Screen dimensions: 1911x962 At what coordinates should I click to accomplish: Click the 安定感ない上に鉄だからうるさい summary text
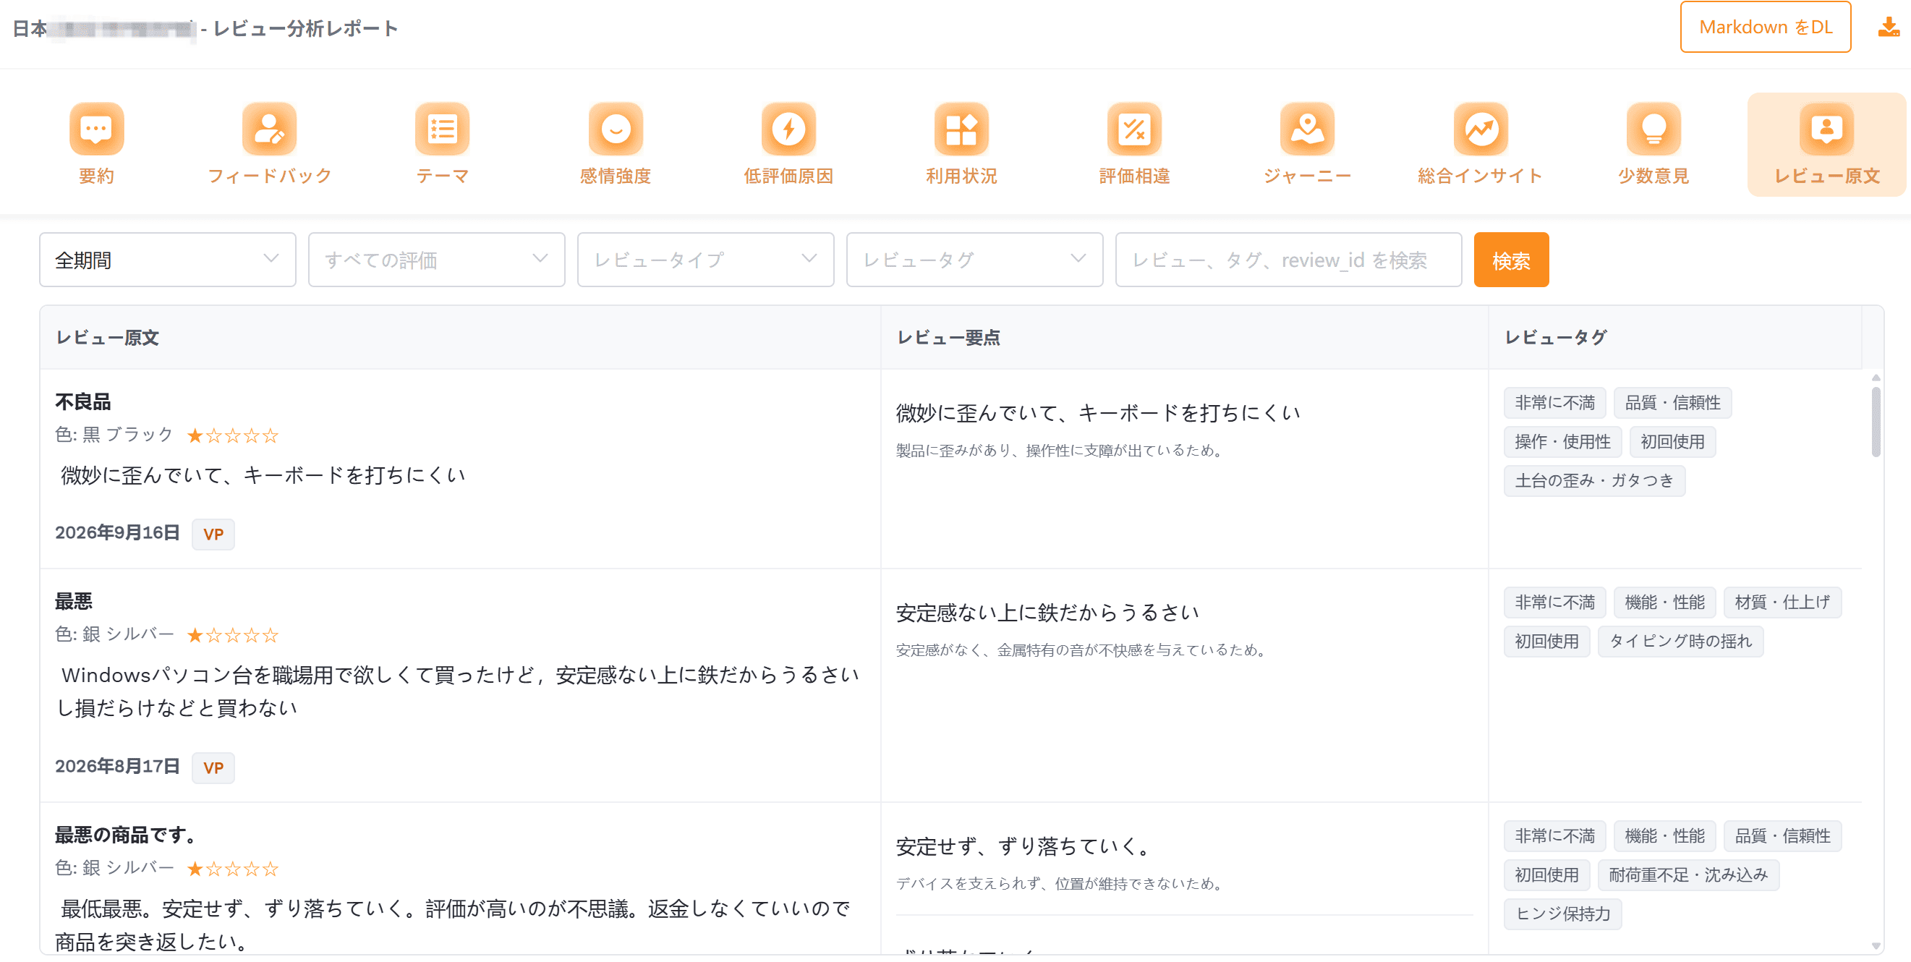[x=1047, y=613]
